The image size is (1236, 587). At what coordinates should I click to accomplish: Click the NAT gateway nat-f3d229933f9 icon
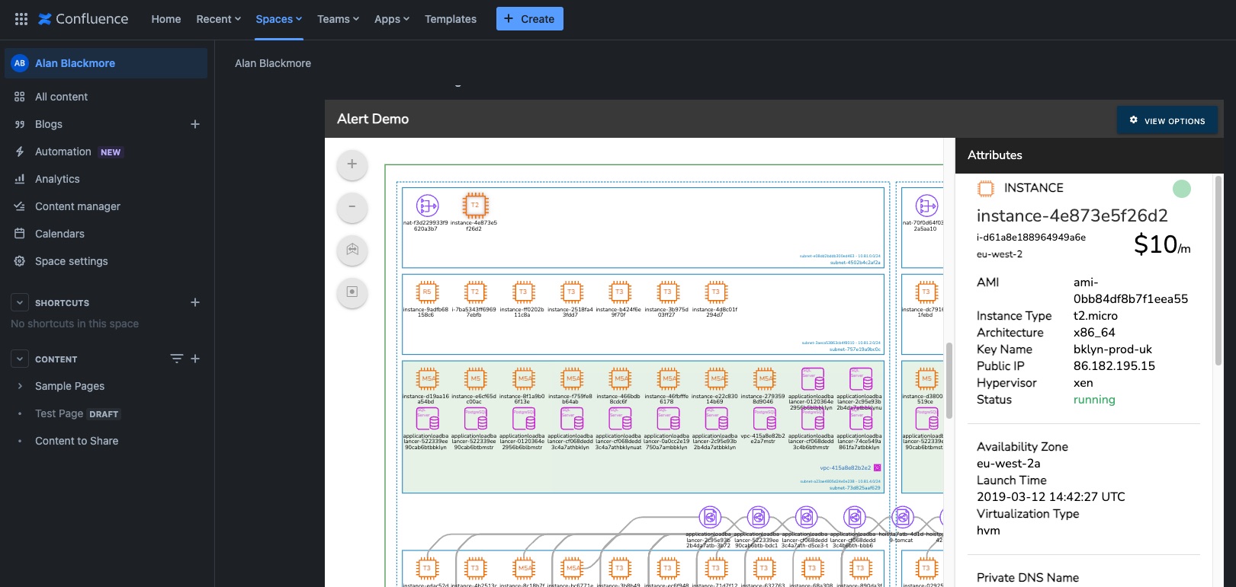(427, 206)
